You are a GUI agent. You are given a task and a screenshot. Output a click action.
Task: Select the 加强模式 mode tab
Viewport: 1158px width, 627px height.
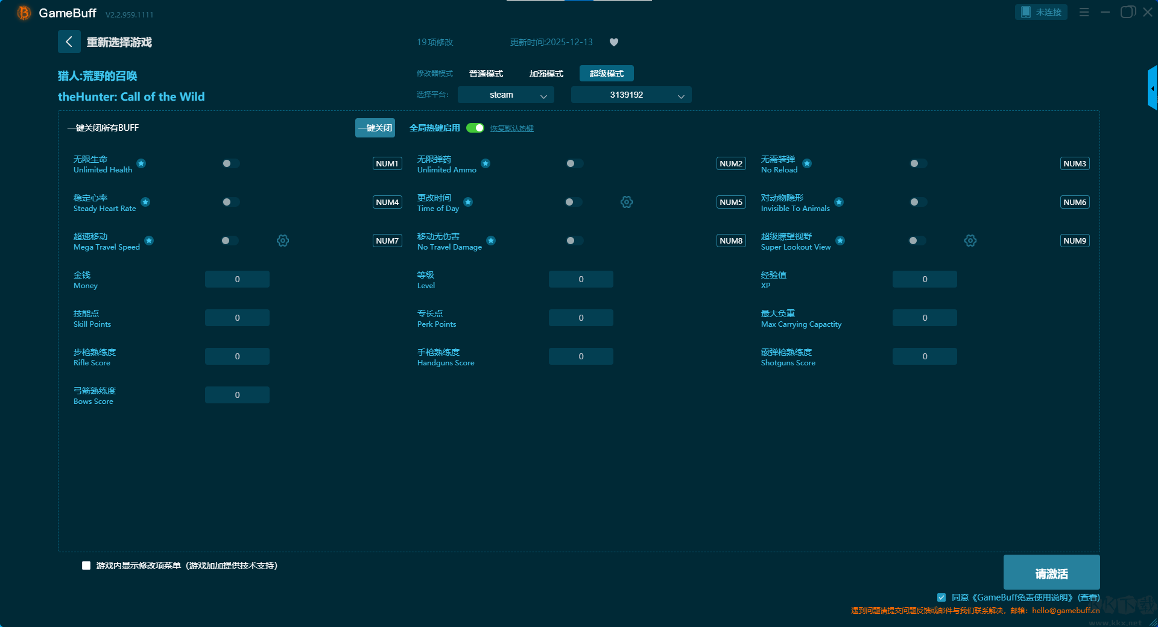[x=546, y=74]
